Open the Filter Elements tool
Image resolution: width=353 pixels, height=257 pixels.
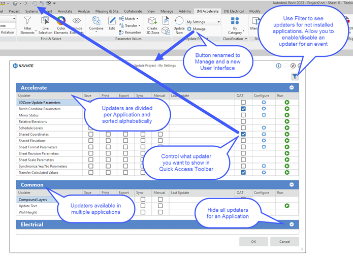[x=27, y=25]
